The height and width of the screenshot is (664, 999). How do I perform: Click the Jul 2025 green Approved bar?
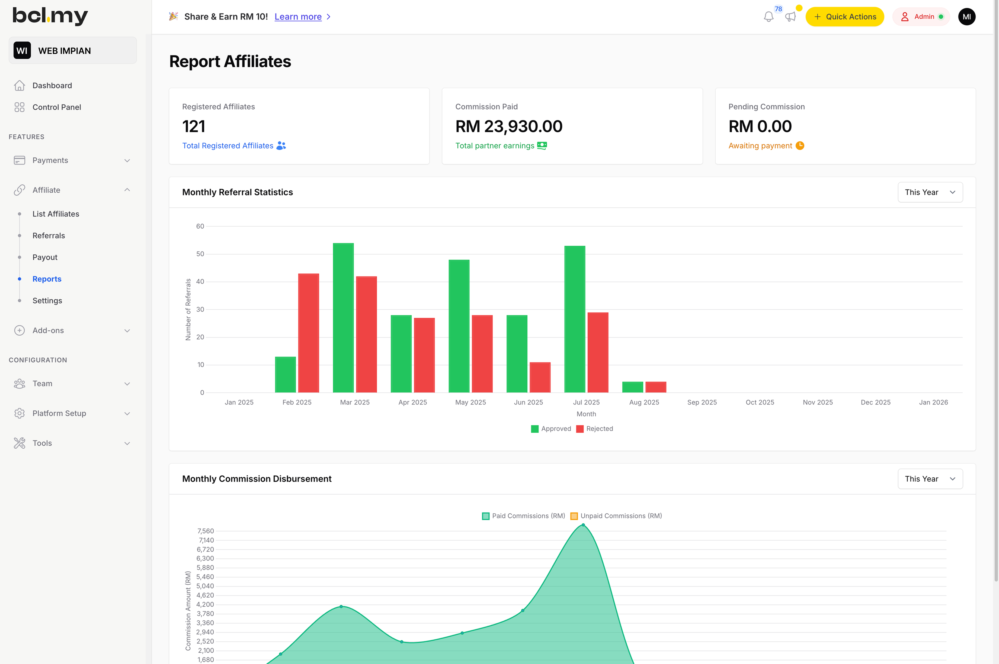coord(575,319)
